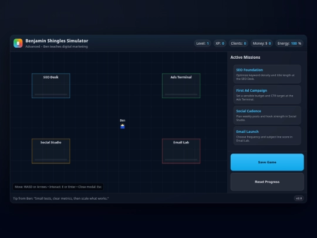Click the v2.0 version badge
The image size is (317, 238).
coord(299,199)
